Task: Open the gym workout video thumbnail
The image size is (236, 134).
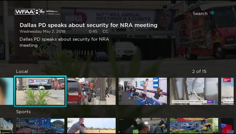Action: [x=143, y=91]
